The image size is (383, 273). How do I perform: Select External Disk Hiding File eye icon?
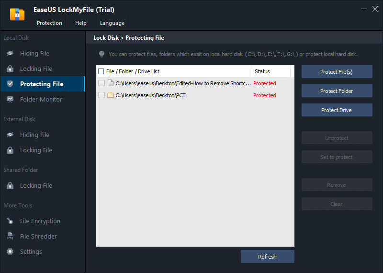(x=10, y=135)
